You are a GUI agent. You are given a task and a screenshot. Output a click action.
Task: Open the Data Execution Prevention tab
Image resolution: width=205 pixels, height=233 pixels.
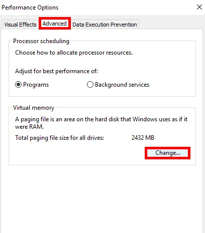point(105,25)
